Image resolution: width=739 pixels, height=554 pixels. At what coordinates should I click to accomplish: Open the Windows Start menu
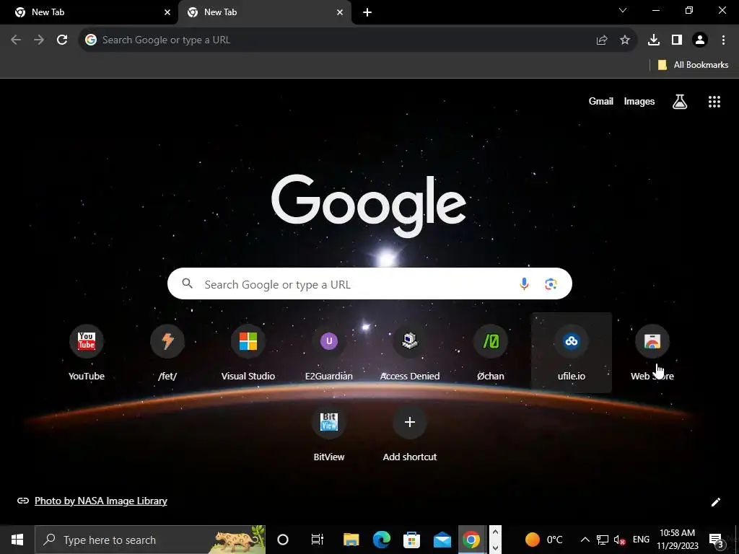17,540
